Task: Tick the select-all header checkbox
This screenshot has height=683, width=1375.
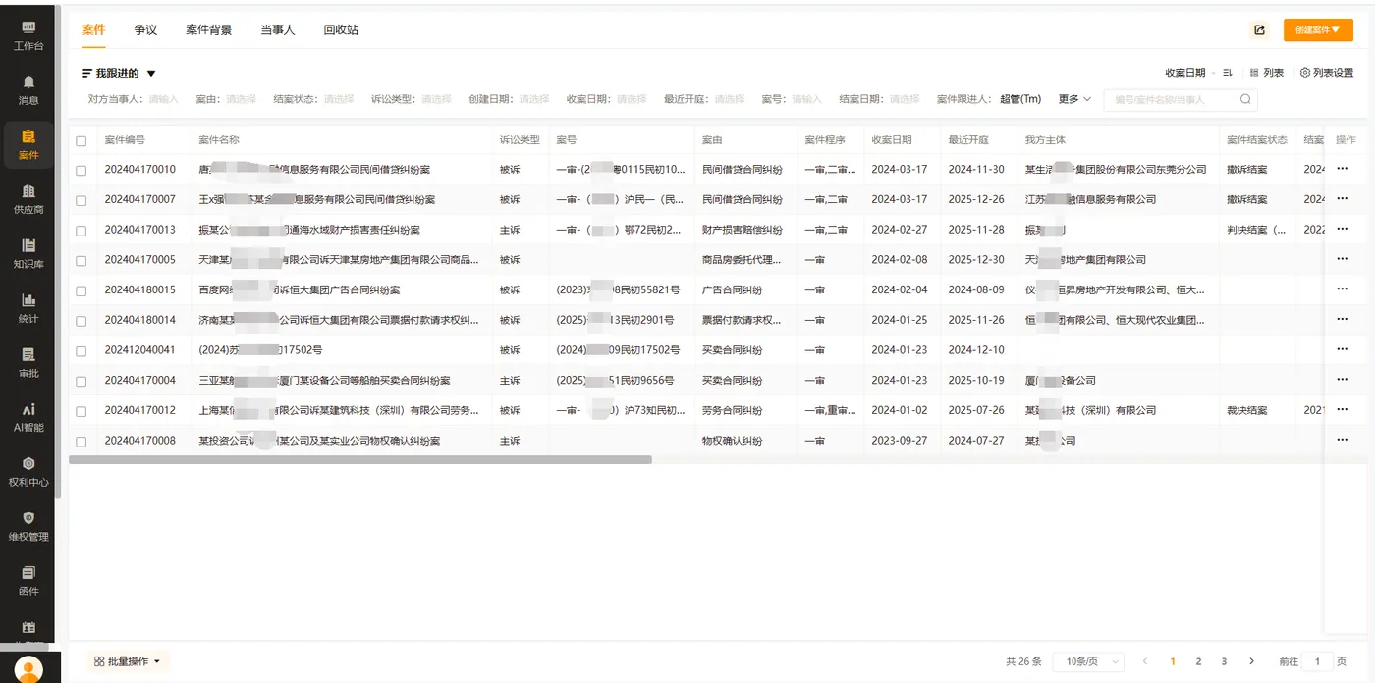Action: click(x=82, y=141)
